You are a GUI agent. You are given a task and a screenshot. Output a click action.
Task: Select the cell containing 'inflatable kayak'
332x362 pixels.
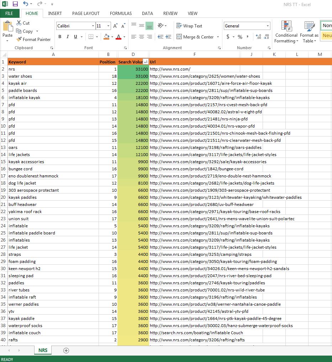(25, 98)
